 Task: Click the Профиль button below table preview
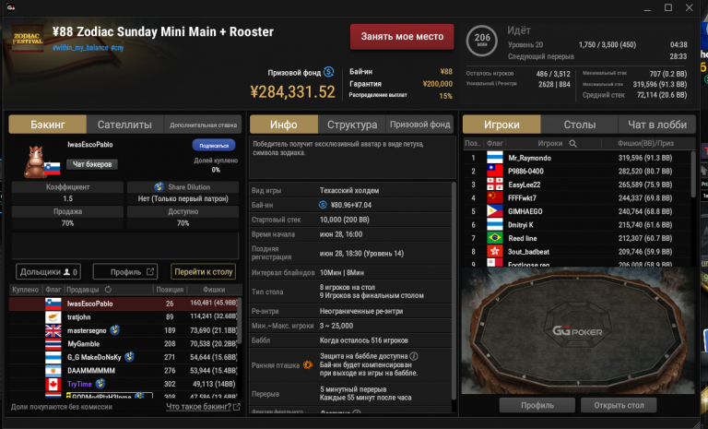click(x=537, y=405)
